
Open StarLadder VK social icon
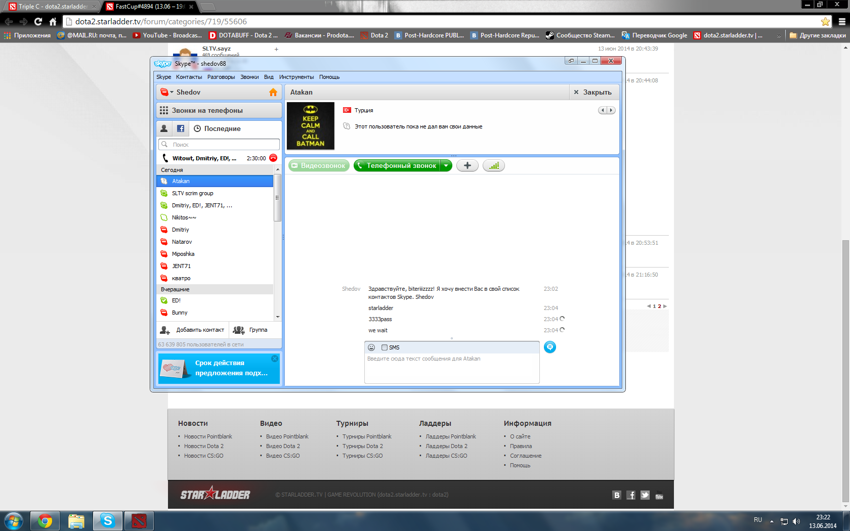616,495
